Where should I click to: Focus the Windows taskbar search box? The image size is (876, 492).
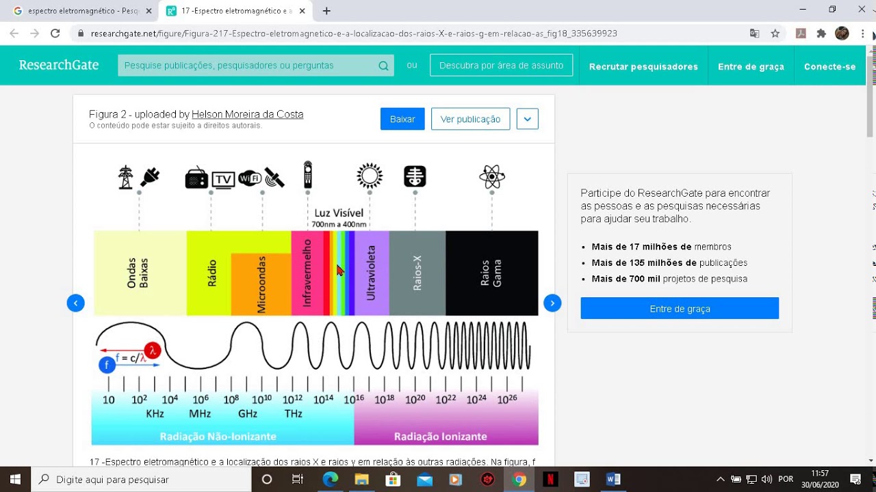141,479
